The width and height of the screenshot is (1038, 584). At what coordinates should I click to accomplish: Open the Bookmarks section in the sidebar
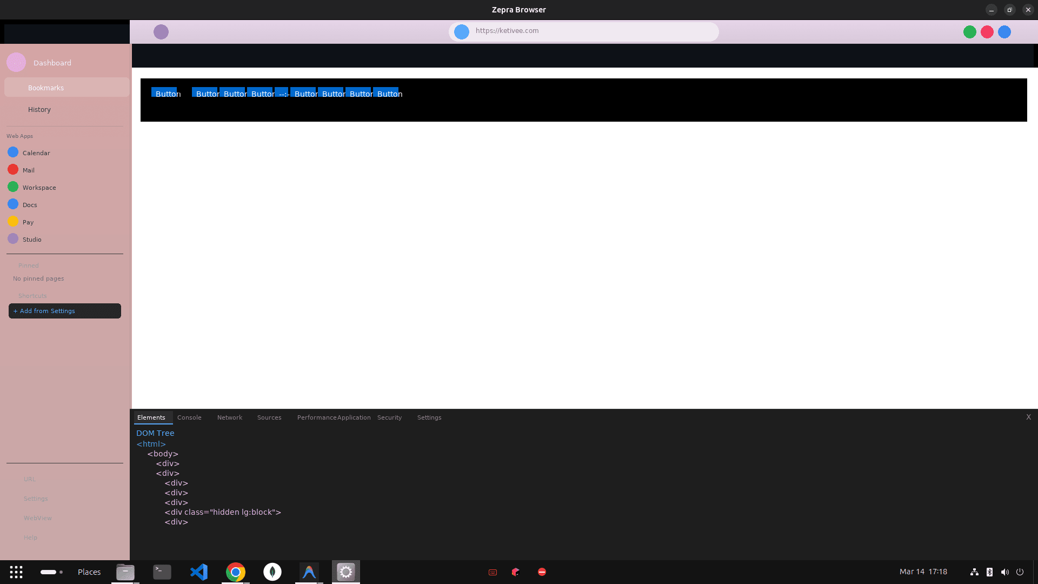coord(45,88)
